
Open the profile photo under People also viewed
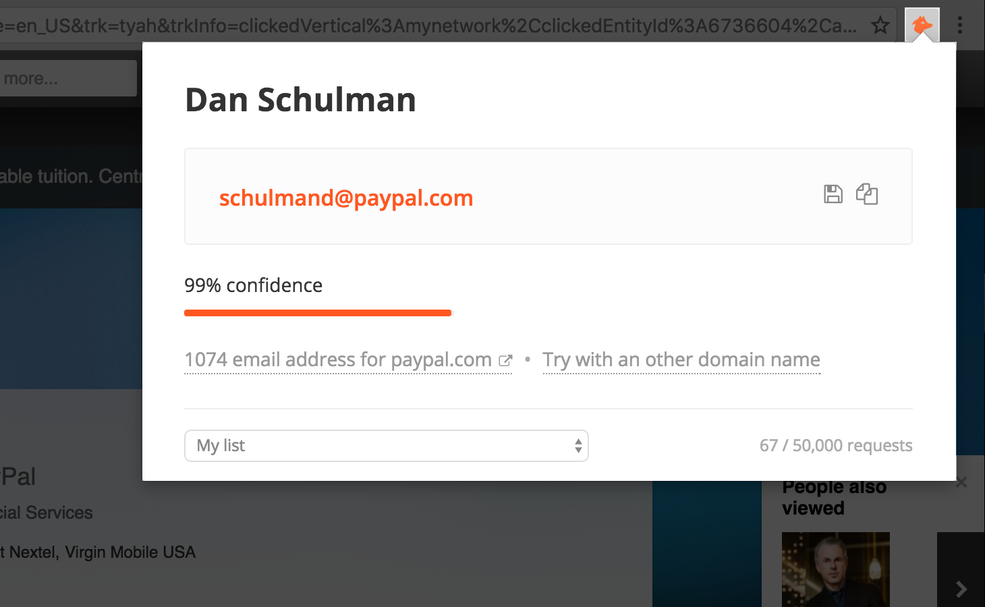835,569
